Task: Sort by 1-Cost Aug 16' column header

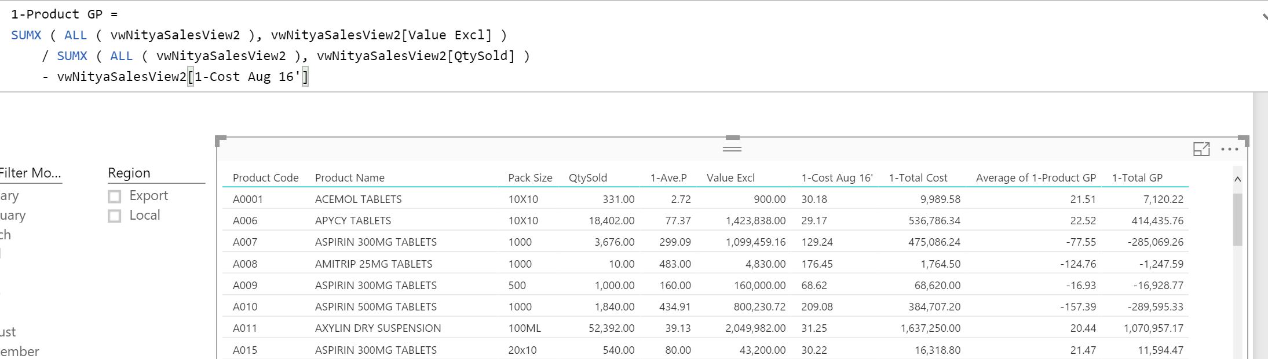Action: [836, 177]
